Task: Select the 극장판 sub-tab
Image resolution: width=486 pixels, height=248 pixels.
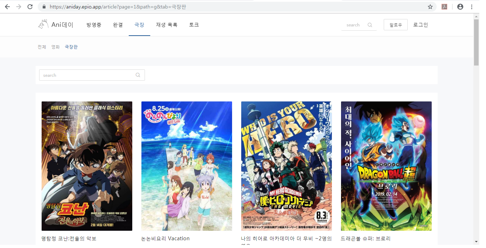Action: (71, 47)
